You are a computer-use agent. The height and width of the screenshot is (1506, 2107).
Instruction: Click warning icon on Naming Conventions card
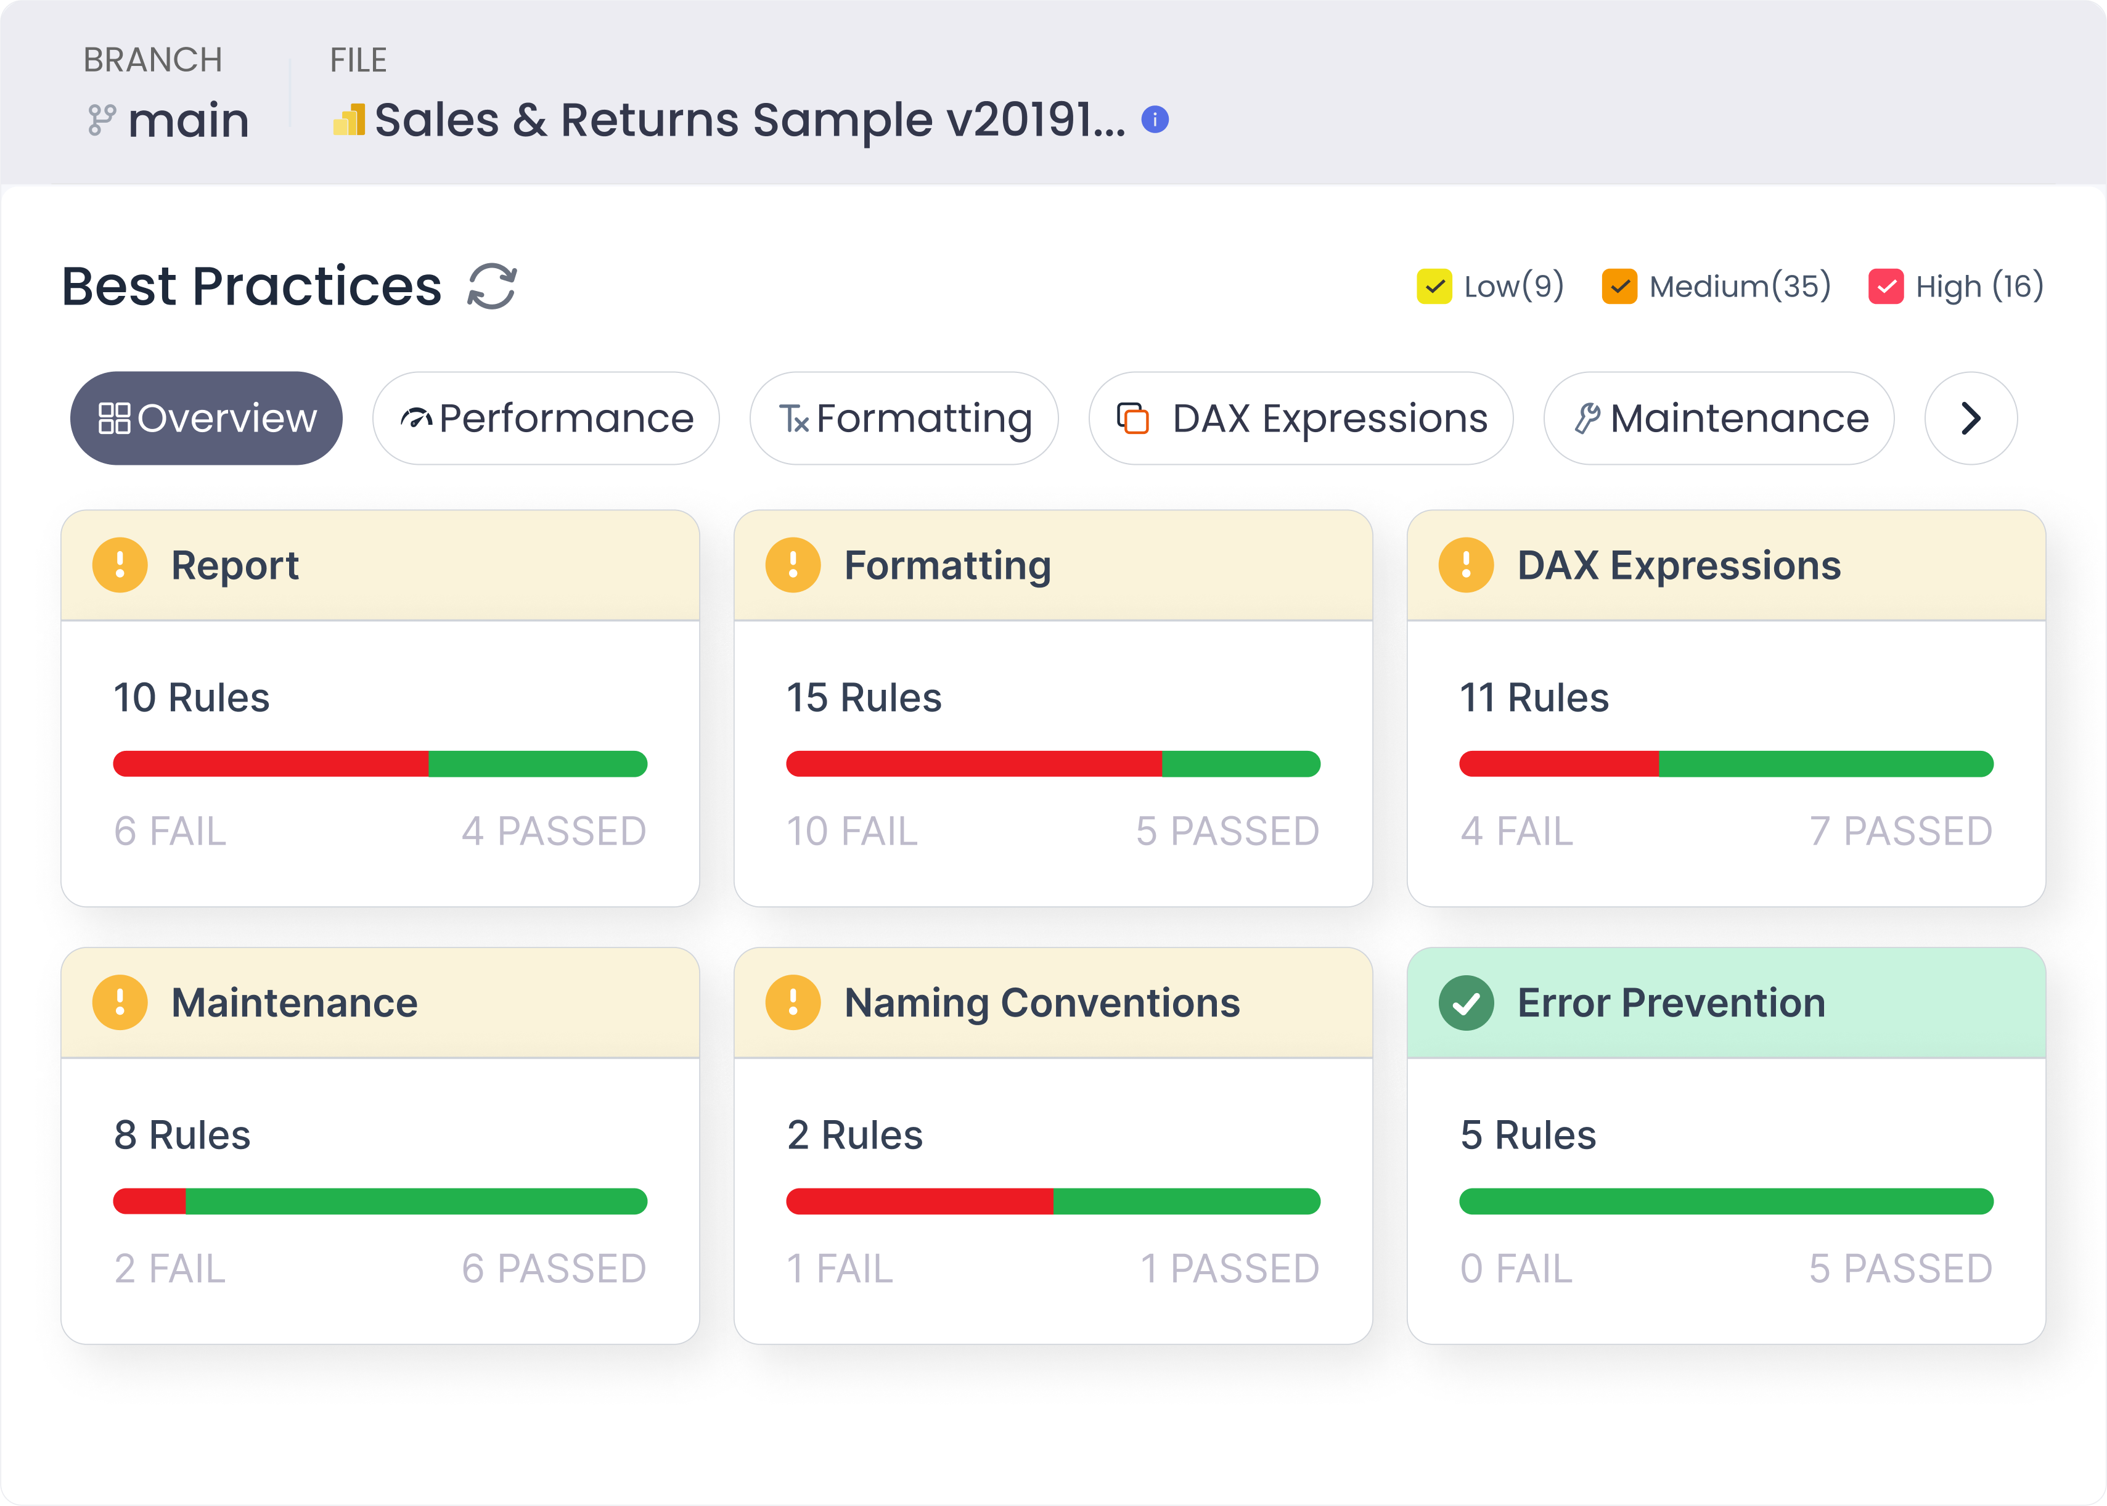click(793, 1002)
